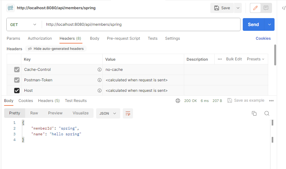
Task: Click Bulk Edit
Action: click(x=234, y=59)
